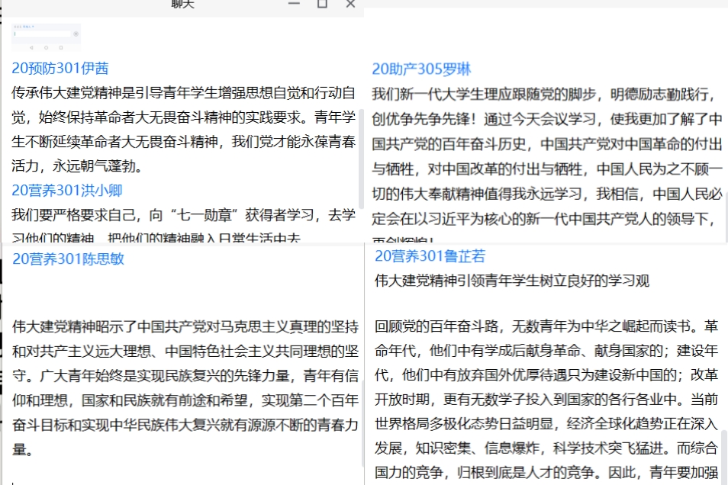Click the home circle in the thumbnail
The image size is (728, 485).
click(x=46, y=47)
